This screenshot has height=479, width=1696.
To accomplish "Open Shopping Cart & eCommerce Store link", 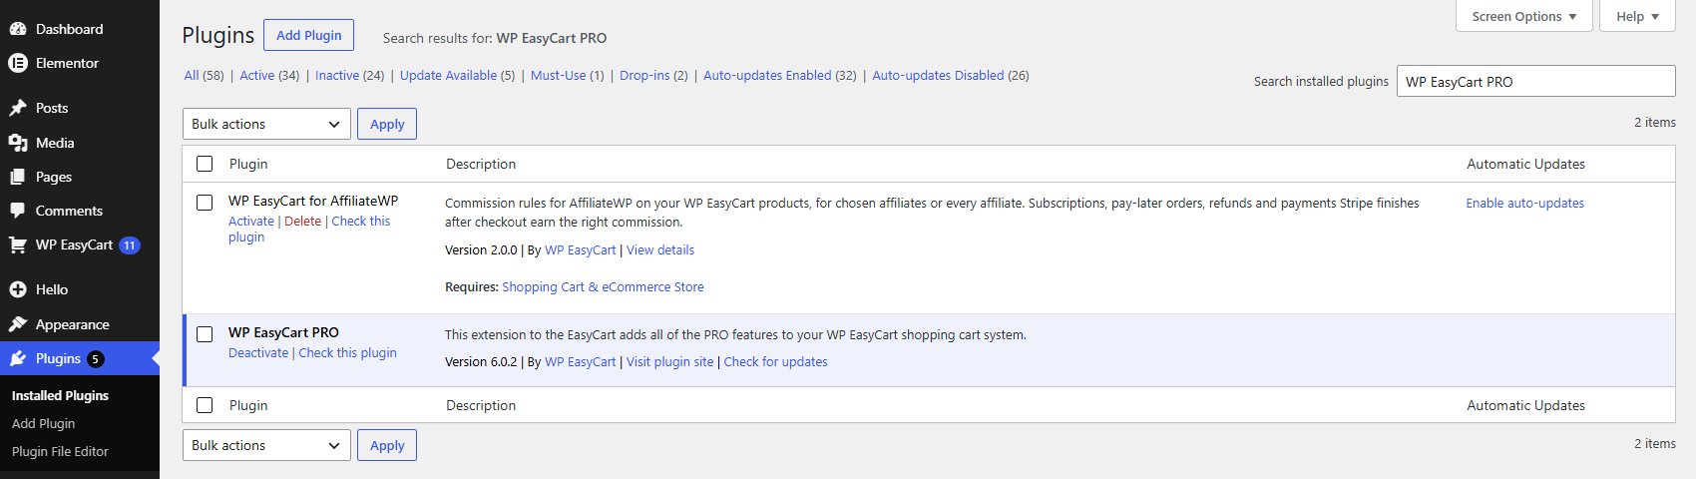I will [x=603, y=287].
